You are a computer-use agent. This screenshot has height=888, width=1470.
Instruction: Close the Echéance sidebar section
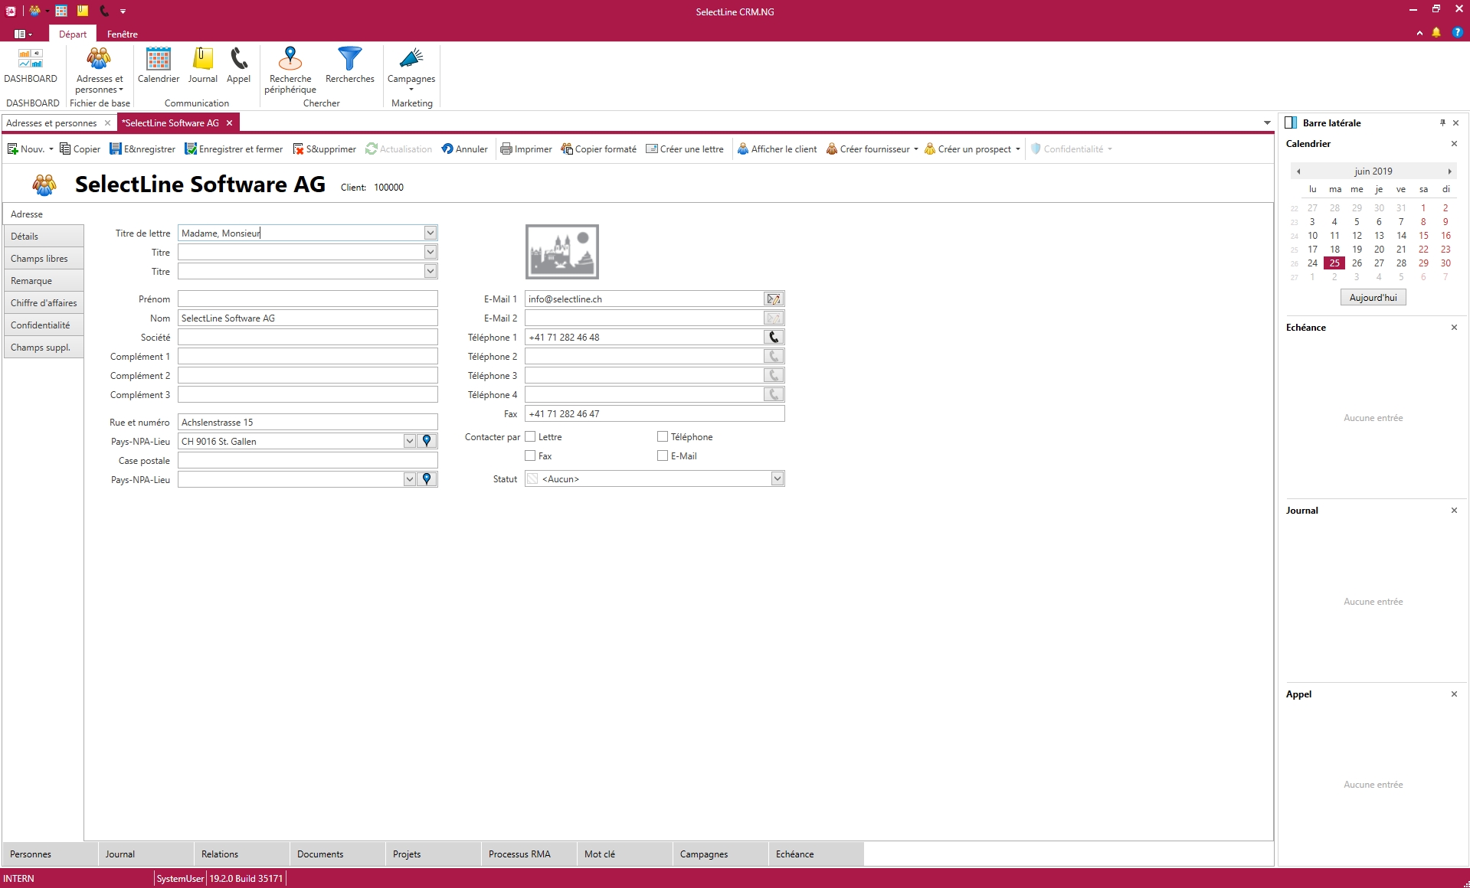point(1454,328)
